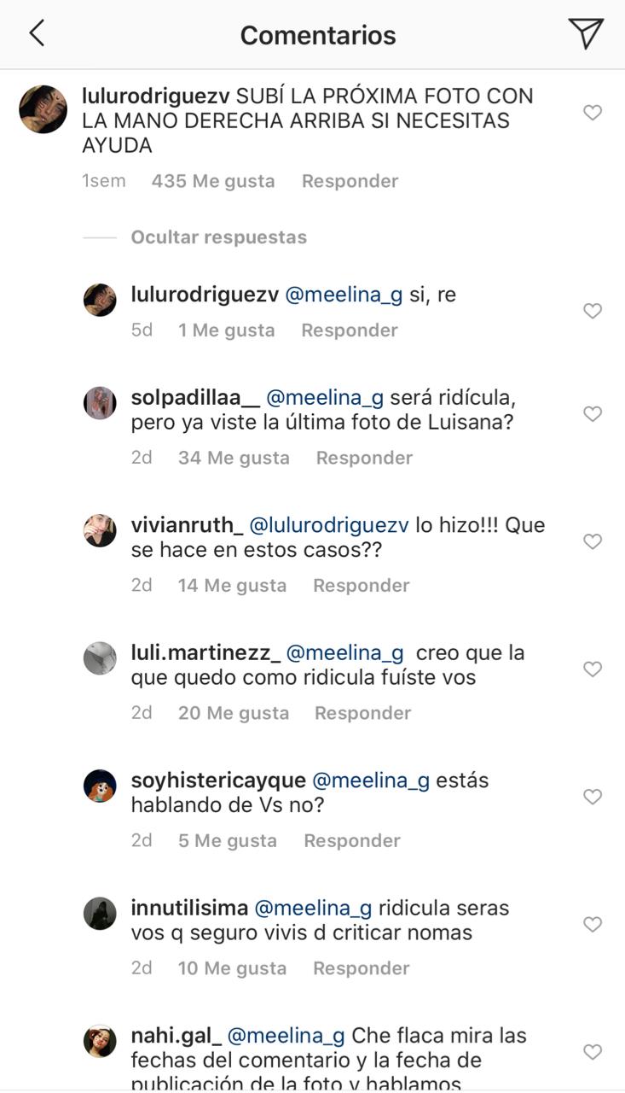Open lulurodriguezv's profile picture on top comment
Viewport: 625px width, 1093px height.
click(x=43, y=109)
